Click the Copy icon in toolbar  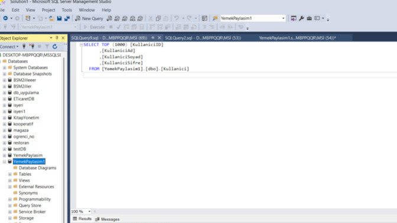pyautogui.click(x=158, y=18)
